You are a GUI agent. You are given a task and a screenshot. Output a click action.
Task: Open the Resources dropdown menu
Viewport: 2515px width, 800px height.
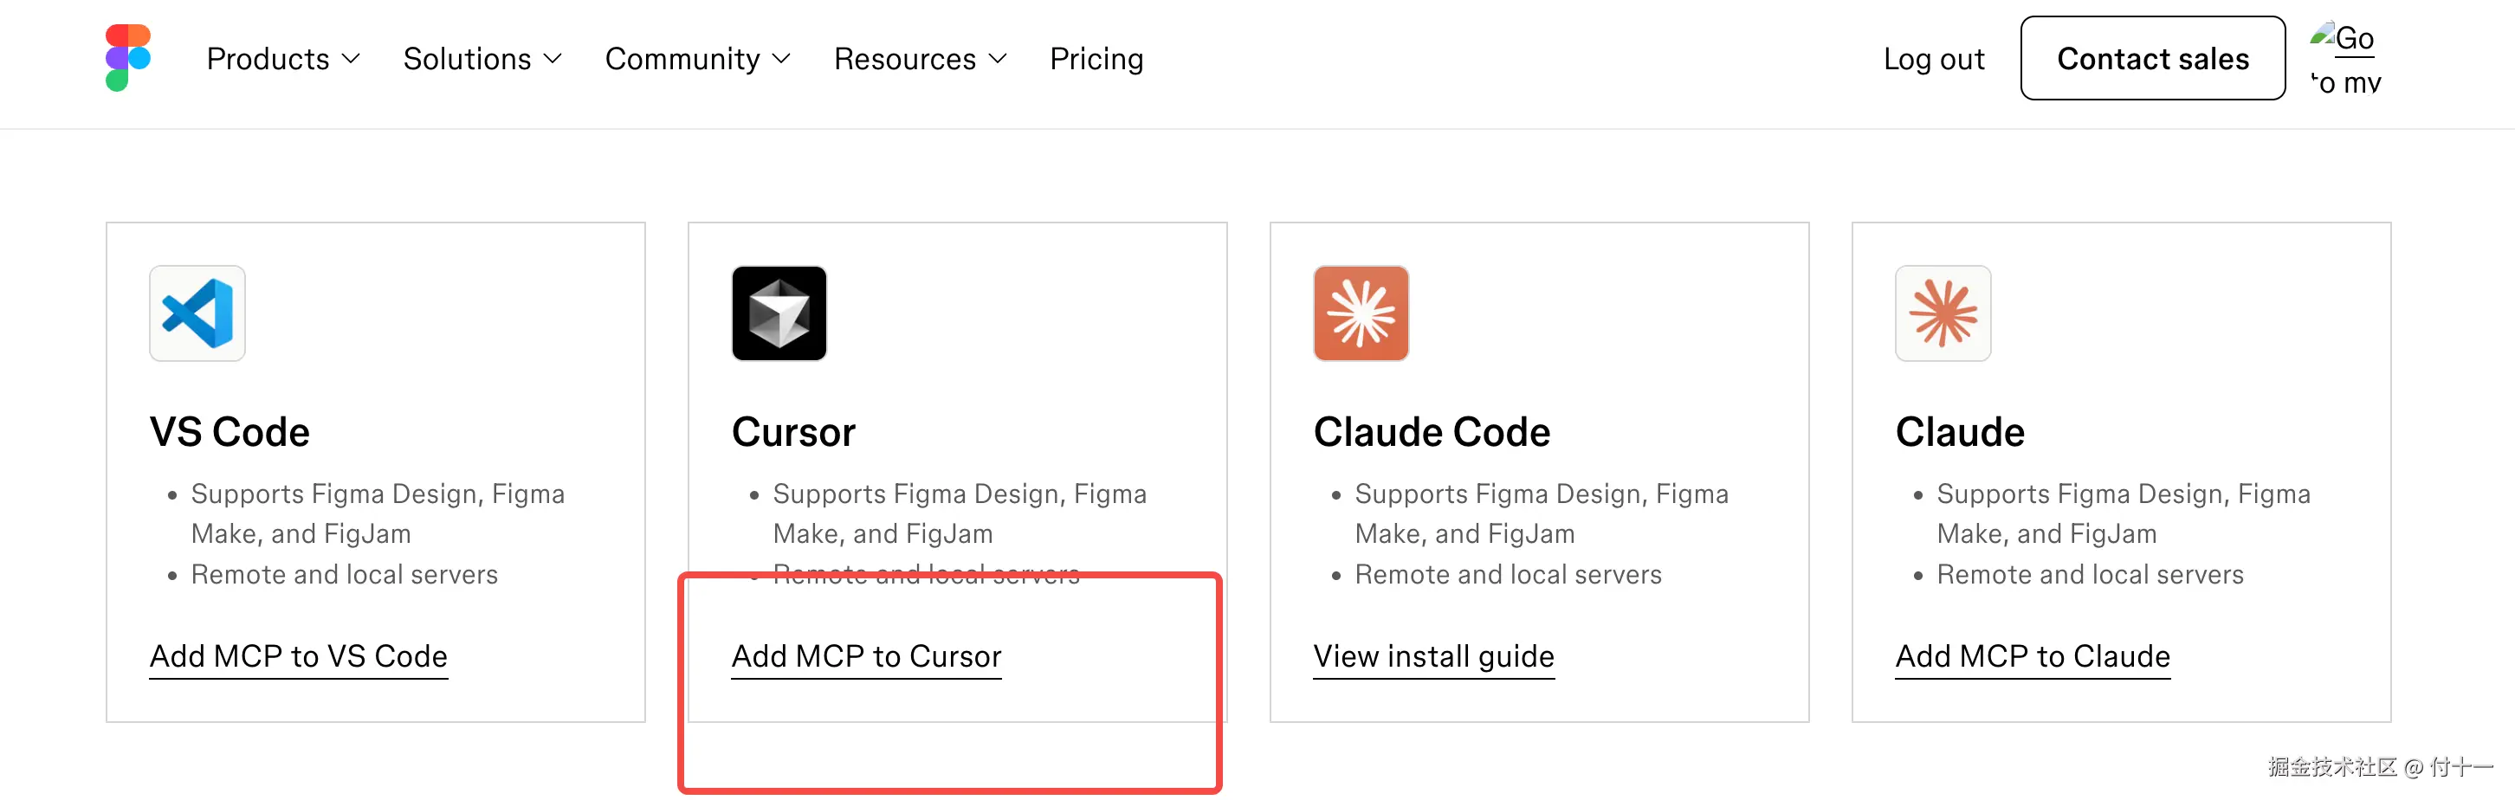pyautogui.click(x=920, y=59)
